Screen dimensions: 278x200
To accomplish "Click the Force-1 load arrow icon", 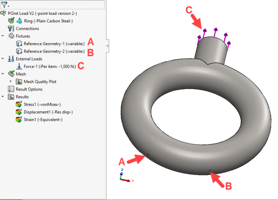I will tap(19, 67).
